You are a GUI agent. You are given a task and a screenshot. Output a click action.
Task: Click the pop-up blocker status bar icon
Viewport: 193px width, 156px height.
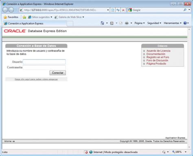tap(86, 152)
